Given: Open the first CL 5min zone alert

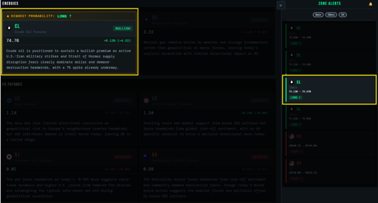Looking at the screenshot, I should [x=330, y=35].
